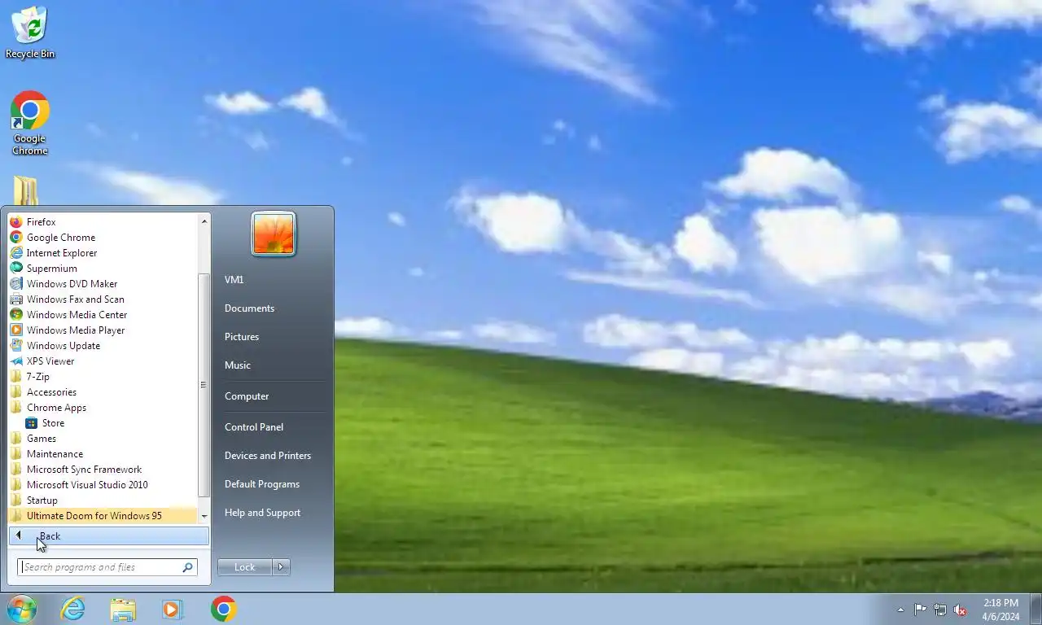
Task: Click the user account flower picture
Action: pyautogui.click(x=274, y=234)
